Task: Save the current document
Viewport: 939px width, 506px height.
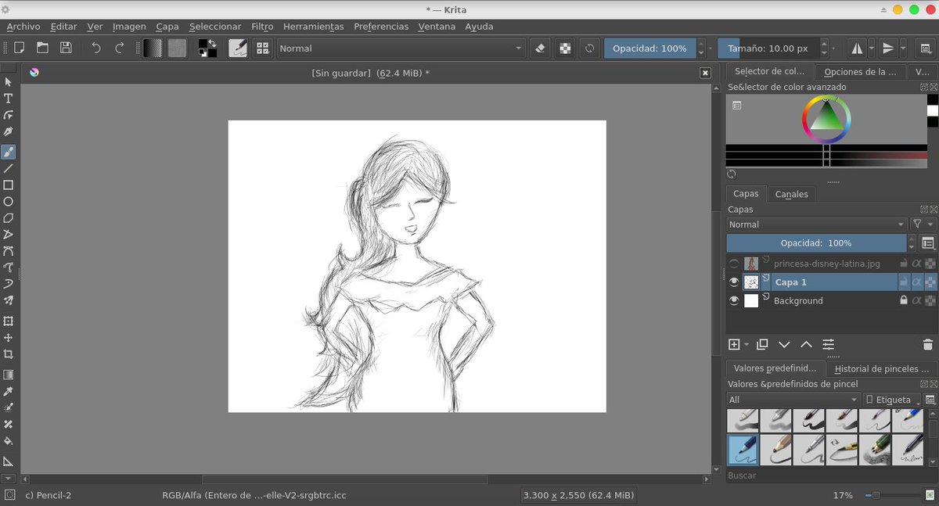Action: (66, 48)
